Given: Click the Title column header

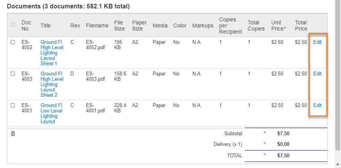Looking at the screenshot, I should (45, 26).
